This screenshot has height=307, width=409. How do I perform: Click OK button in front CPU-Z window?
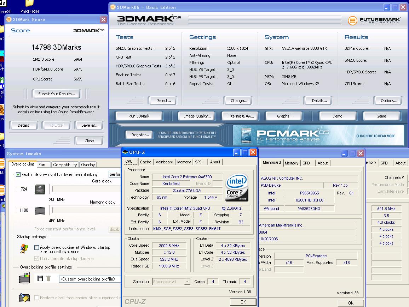coord(243,302)
